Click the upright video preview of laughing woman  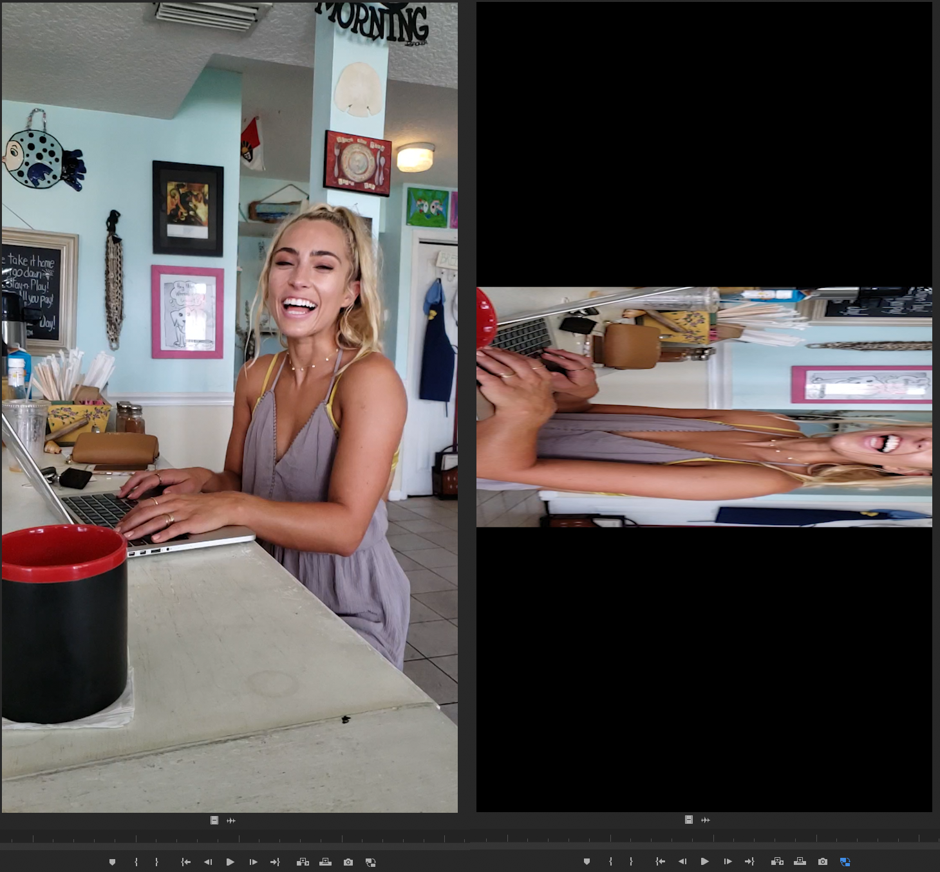click(x=229, y=407)
